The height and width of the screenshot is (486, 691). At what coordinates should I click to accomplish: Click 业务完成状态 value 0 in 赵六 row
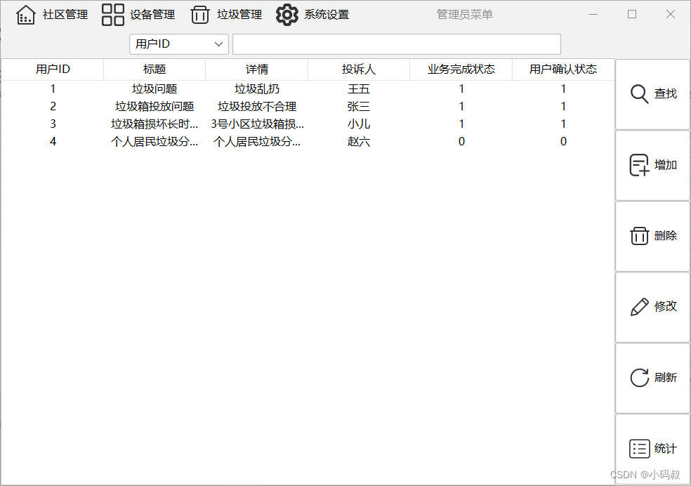coord(461,142)
